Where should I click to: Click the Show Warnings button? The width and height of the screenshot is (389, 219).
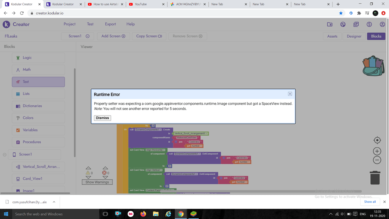tap(97, 182)
